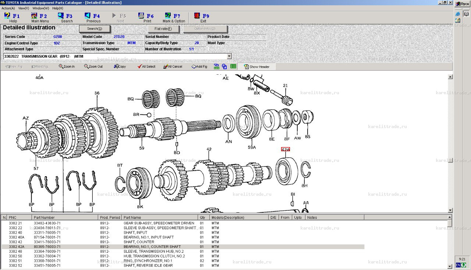Select the HUB, TRANSMISSION CLUTCH, NO.2 row

[x=183, y=256]
